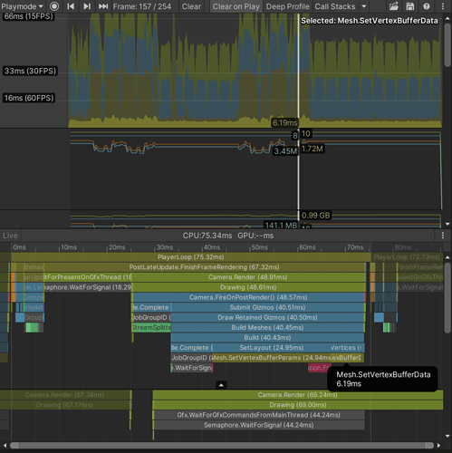
Task: Toggle Call Stacks recording
Action: (x=335, y=6)
